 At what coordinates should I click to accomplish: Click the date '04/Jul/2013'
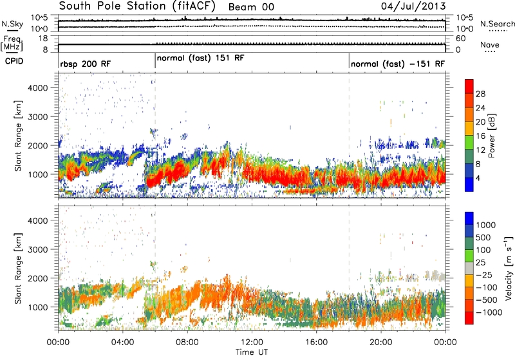[413, 6]
